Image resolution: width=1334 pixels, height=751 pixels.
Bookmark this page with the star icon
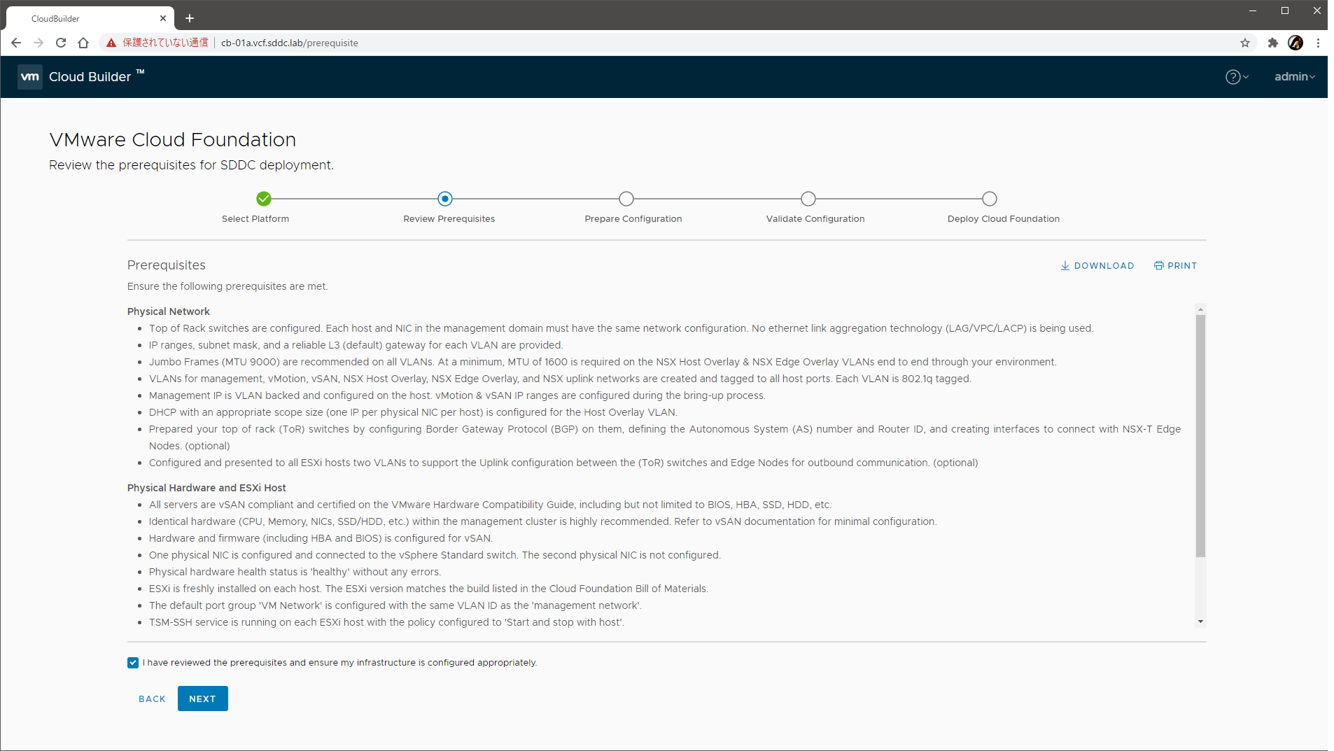pos(1245,43)
